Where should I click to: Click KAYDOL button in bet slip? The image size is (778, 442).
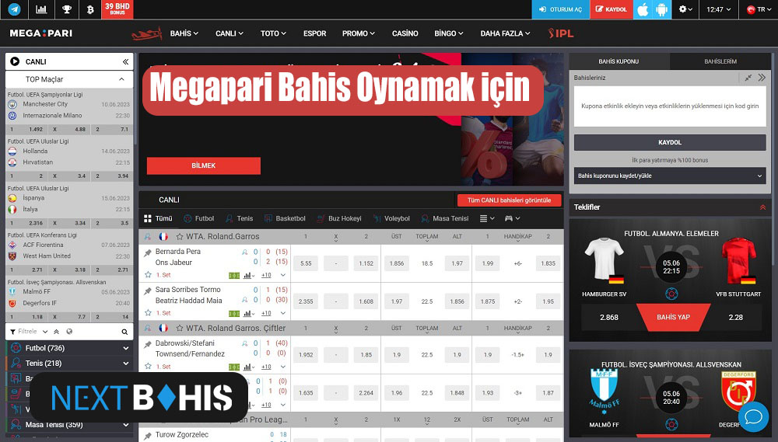670,142
